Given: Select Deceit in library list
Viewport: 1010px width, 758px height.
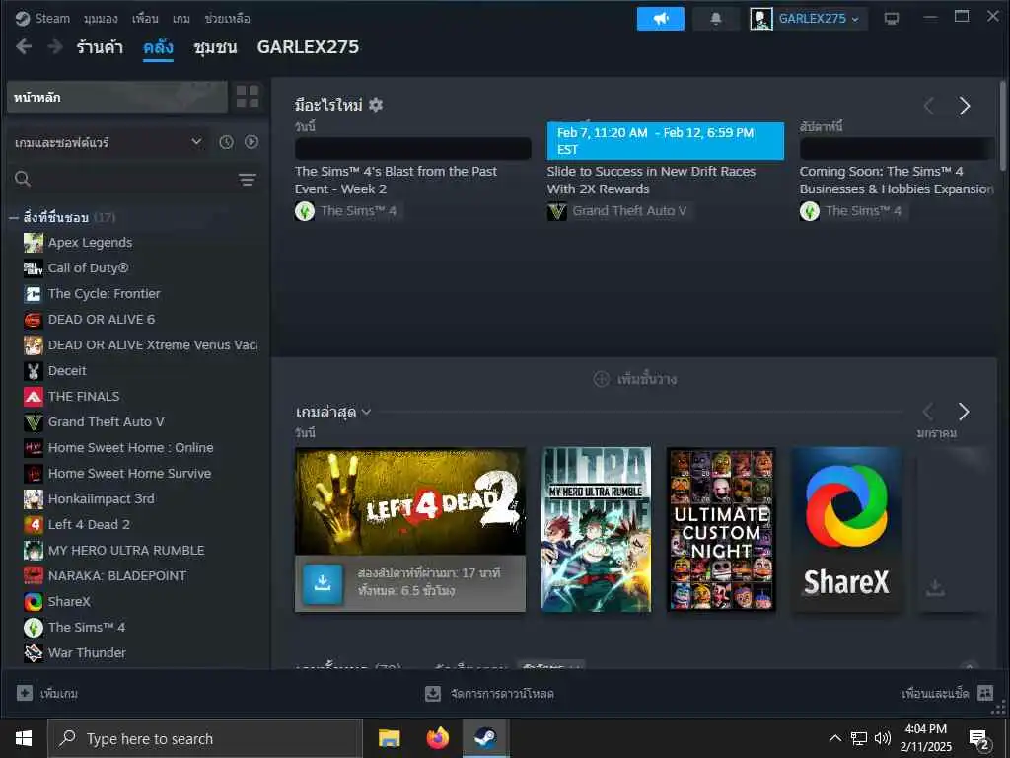Looking at the screenshot, I should tap(67, 371).
